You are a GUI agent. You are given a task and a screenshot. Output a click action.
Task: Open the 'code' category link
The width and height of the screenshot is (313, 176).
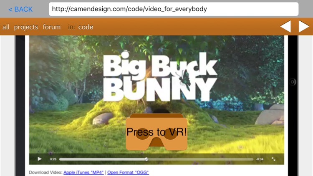86,27
